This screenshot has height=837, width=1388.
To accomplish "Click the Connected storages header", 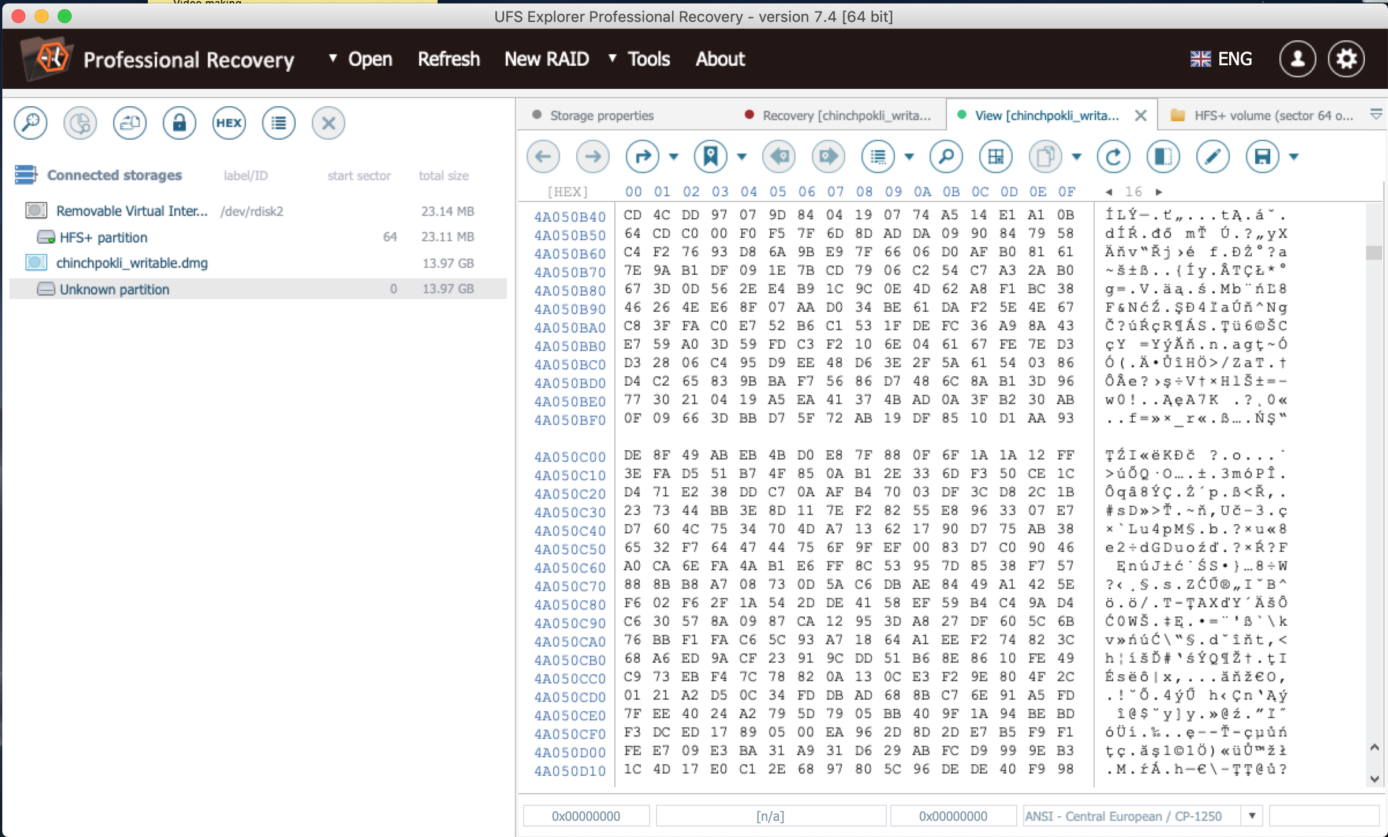I will [x=114, y=175].
